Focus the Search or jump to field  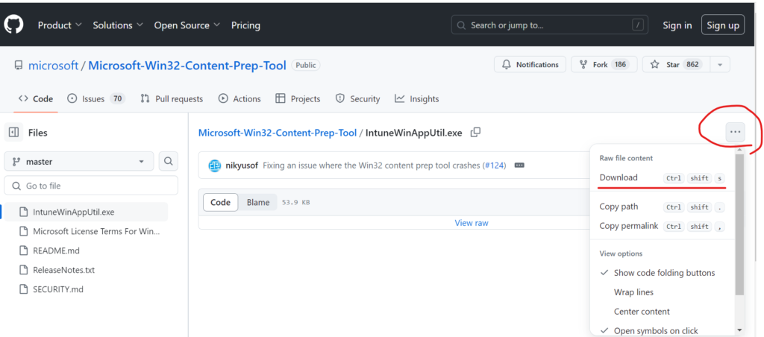tap(550, 25)
